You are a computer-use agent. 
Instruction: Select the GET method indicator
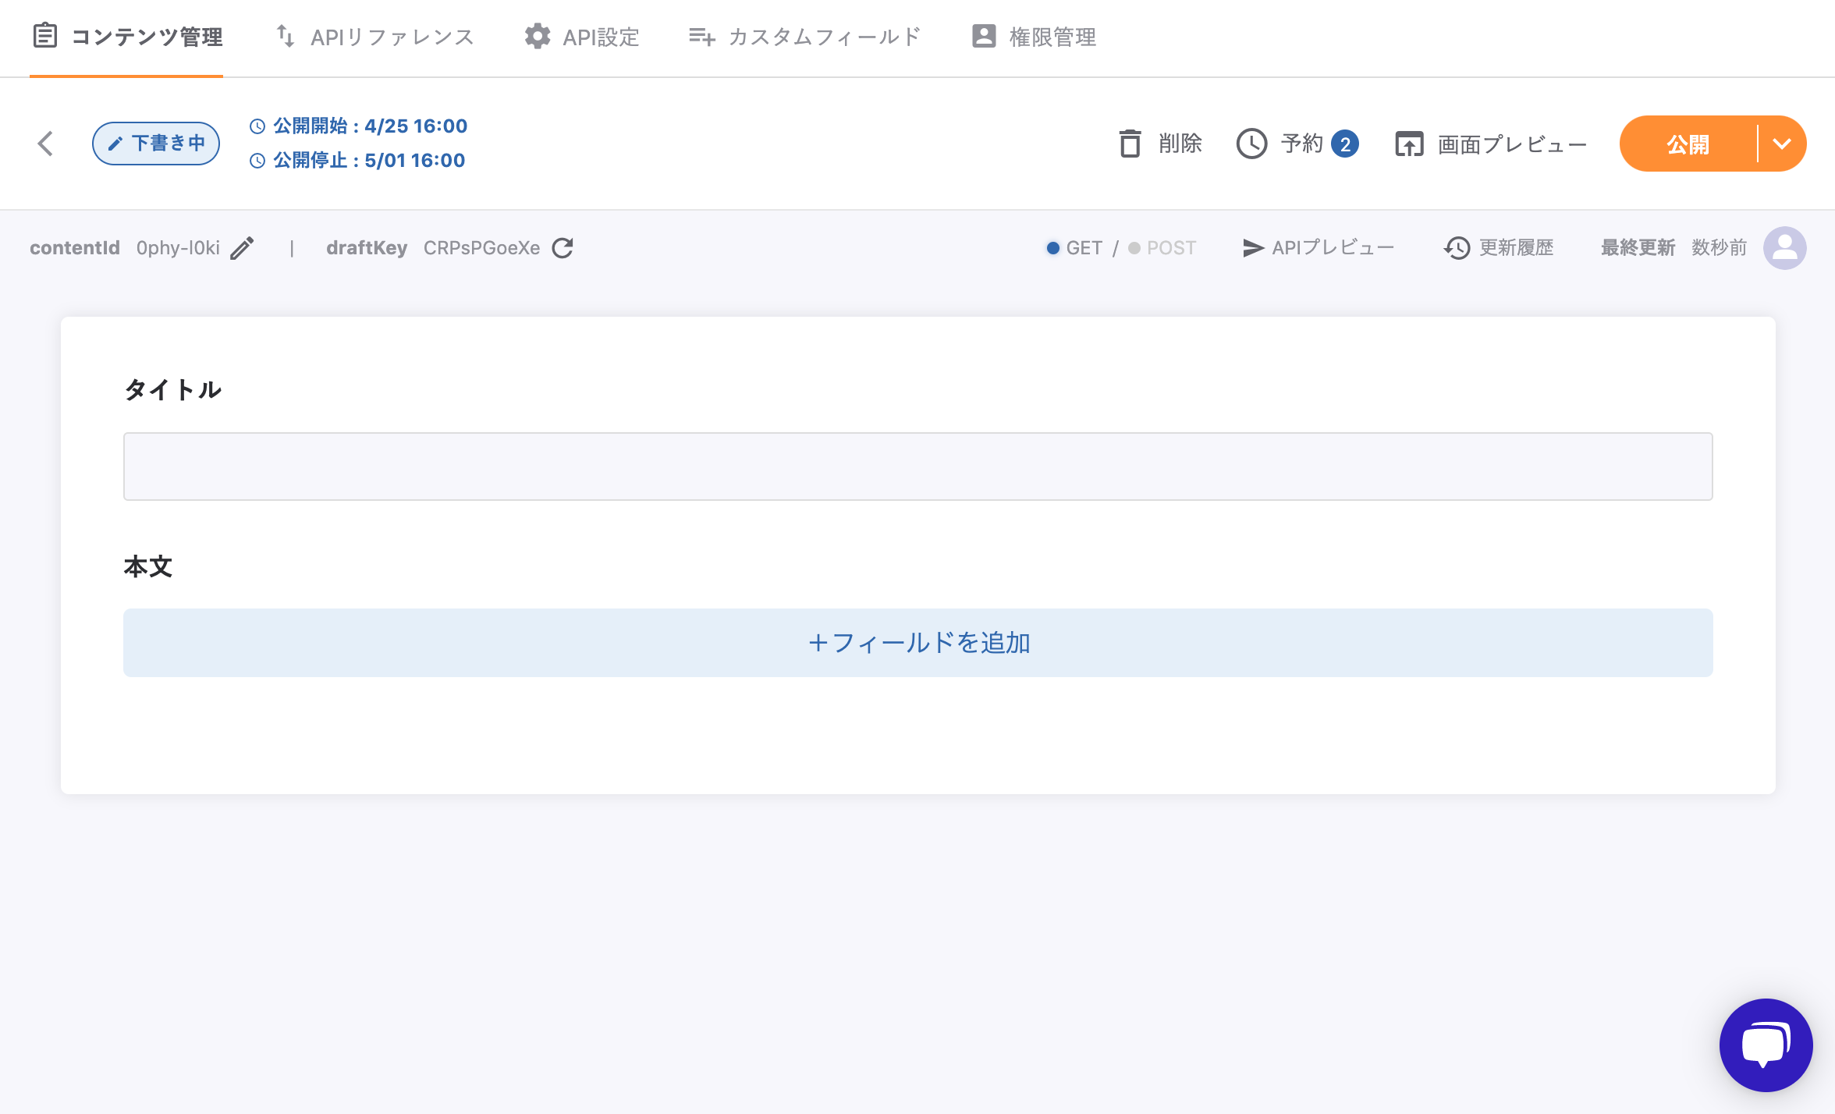click(1075, 248)
